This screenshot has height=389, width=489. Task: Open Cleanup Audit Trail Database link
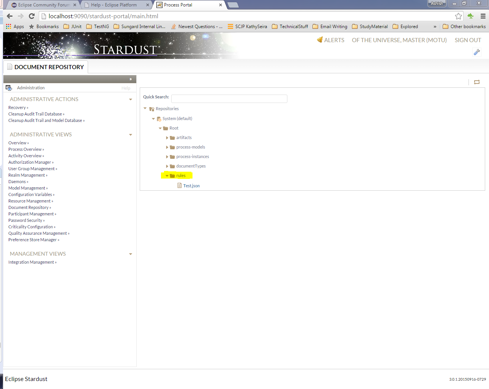coord(36,114)
